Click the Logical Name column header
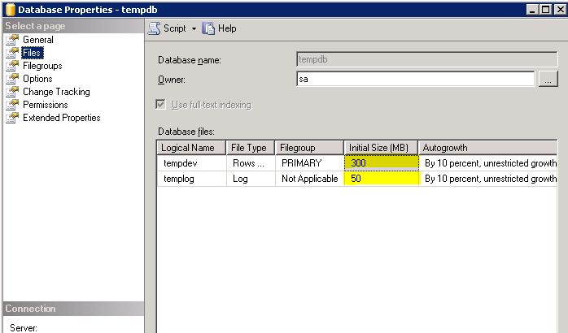The width and height of the screenshot is (568, 333). click(191, 148)
